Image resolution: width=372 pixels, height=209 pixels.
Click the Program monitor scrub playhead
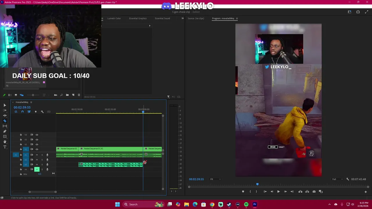[257, 184]
